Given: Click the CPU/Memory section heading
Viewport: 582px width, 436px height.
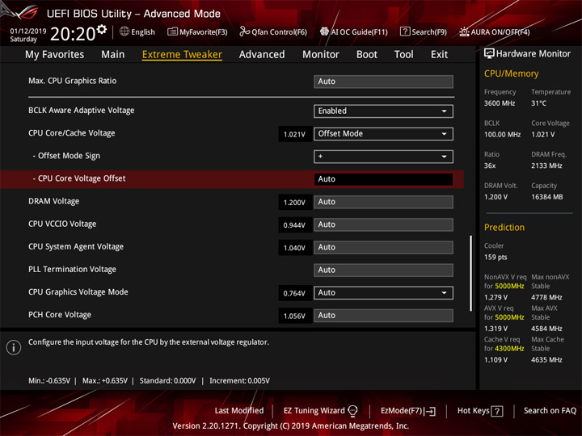Looking at the screenshot, I should tap(511, 73).
